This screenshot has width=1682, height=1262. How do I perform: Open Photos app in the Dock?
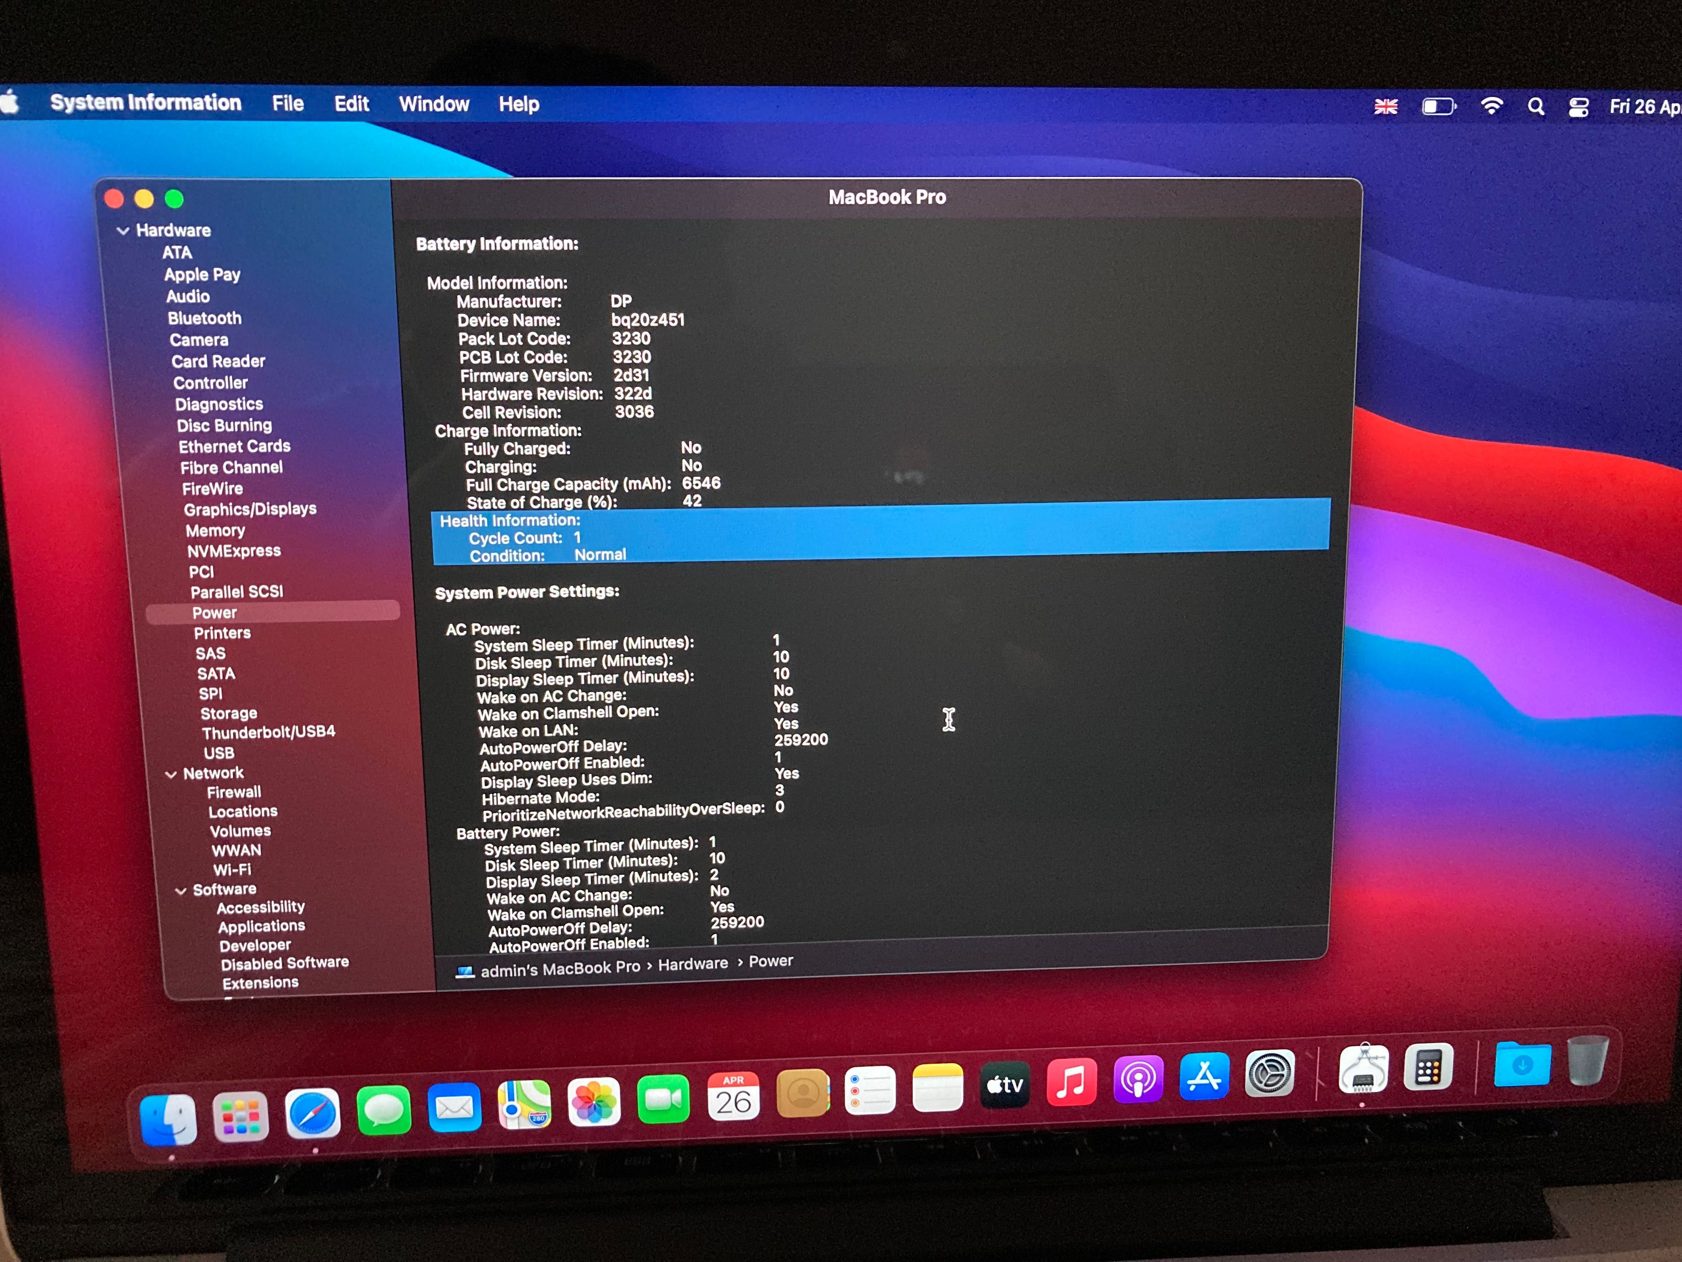click(594, 1101)
